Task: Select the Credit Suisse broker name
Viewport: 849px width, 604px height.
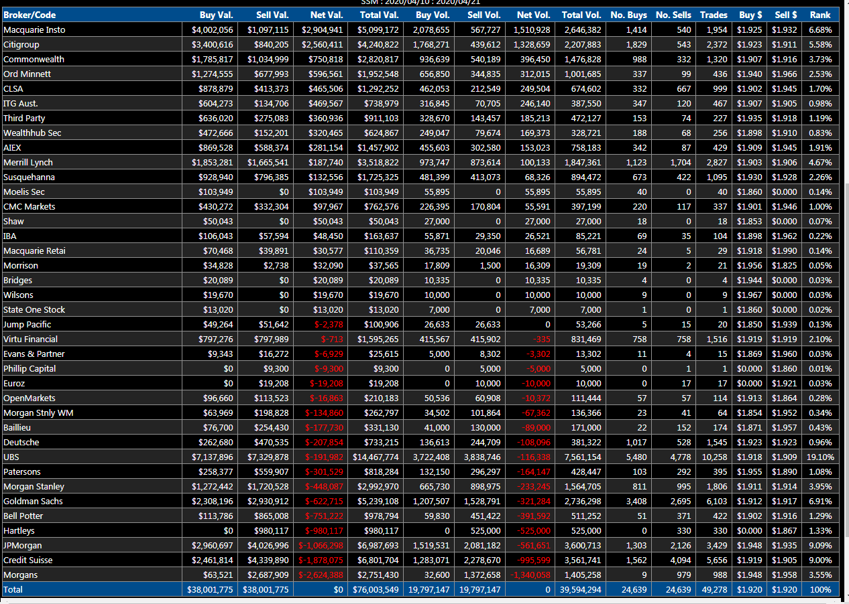Action: [x=27, y=560]
